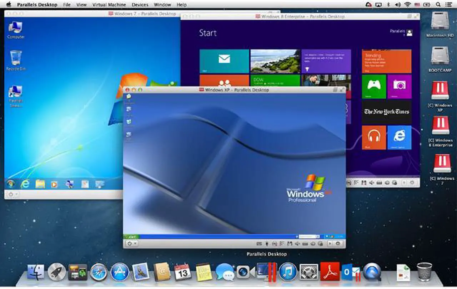The image size is (457, 289).
Task: Click configuration gear in Windows 8 status bar
Action: pos(412,182)
